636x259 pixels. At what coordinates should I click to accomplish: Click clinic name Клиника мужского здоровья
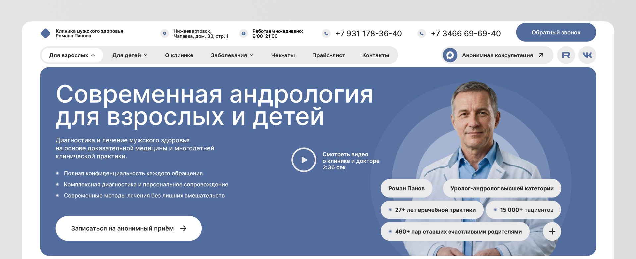[x=89, y=33]
